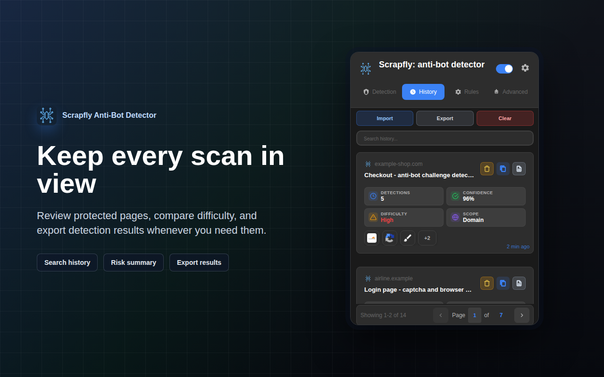Image resolution: width=604 pixels, height=377 pixels.
Task: Click the Export results chip
Action: point(199,262)
